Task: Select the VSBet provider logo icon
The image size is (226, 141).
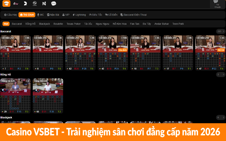Action: point(6,3)
